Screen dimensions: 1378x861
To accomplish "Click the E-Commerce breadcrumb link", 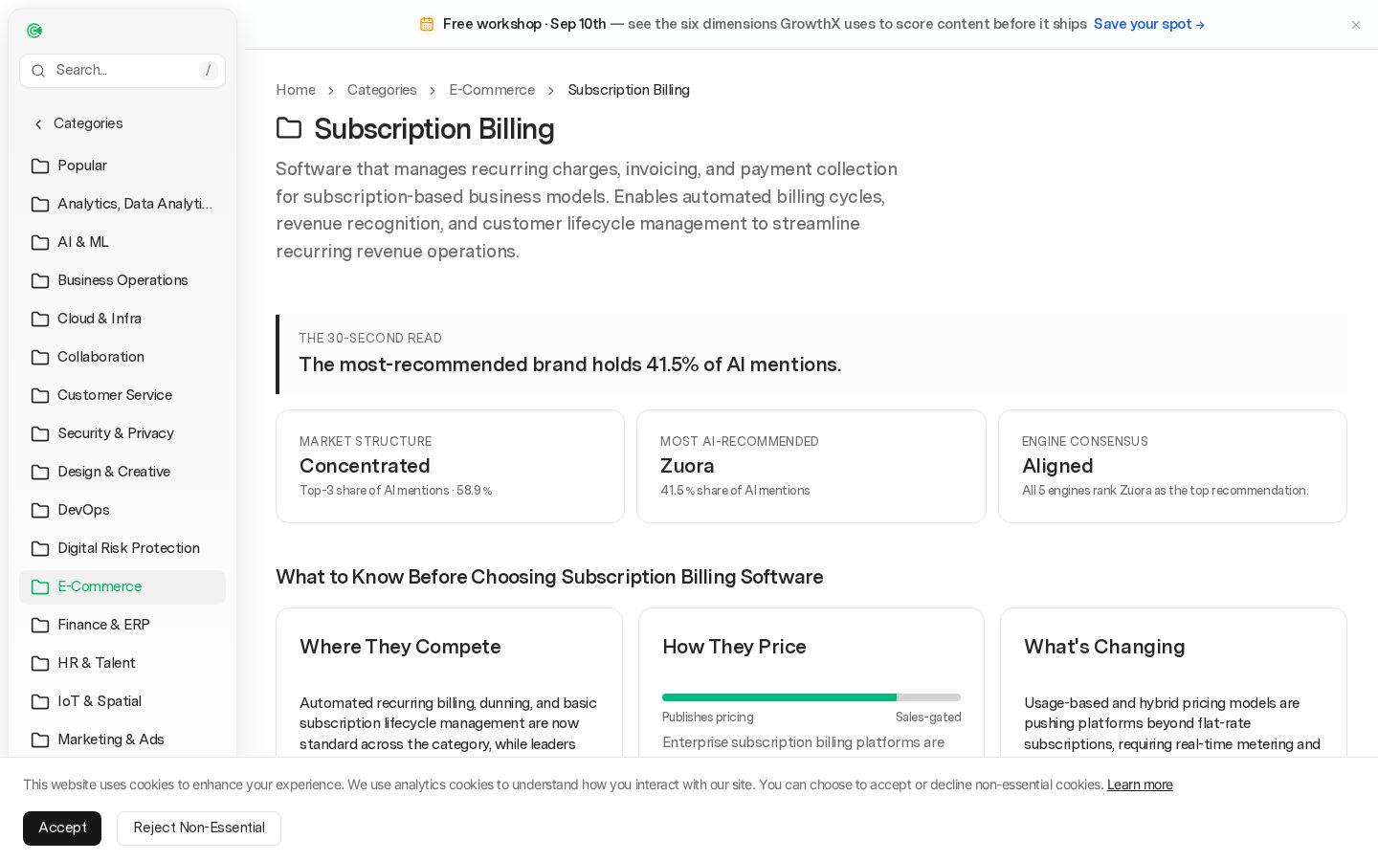I will click(x=492, y=90).
